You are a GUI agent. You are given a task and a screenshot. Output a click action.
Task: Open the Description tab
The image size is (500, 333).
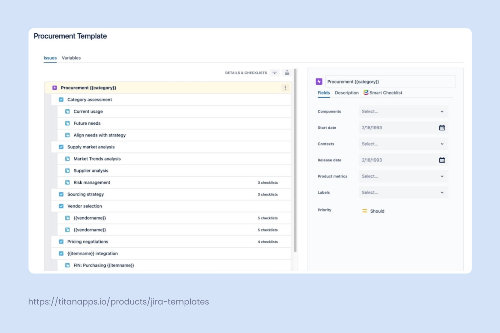click(347, 93)
